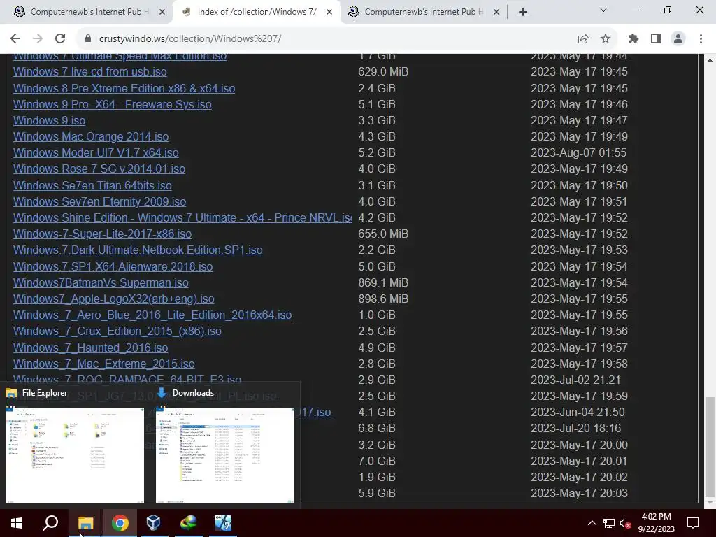The width and height of the screenshot is (716, 537).
Task: Open Windows 9 Pro -X64 - Freeware Sys.iso
Action: 113,104
